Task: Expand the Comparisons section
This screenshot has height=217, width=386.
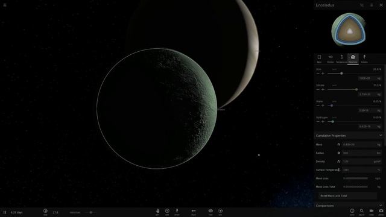Action: tap(381, 206)
